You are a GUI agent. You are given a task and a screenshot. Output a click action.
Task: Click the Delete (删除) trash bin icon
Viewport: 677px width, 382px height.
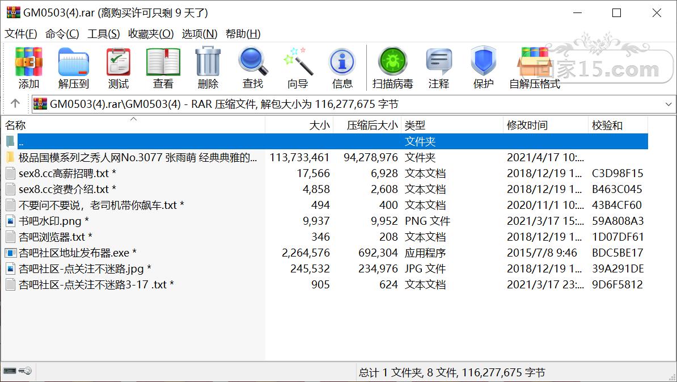(208, 61)
